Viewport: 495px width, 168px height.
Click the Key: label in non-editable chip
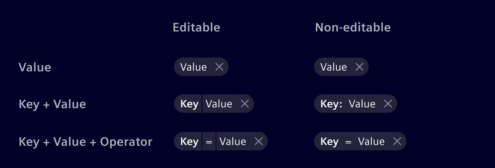pos(331,104)
